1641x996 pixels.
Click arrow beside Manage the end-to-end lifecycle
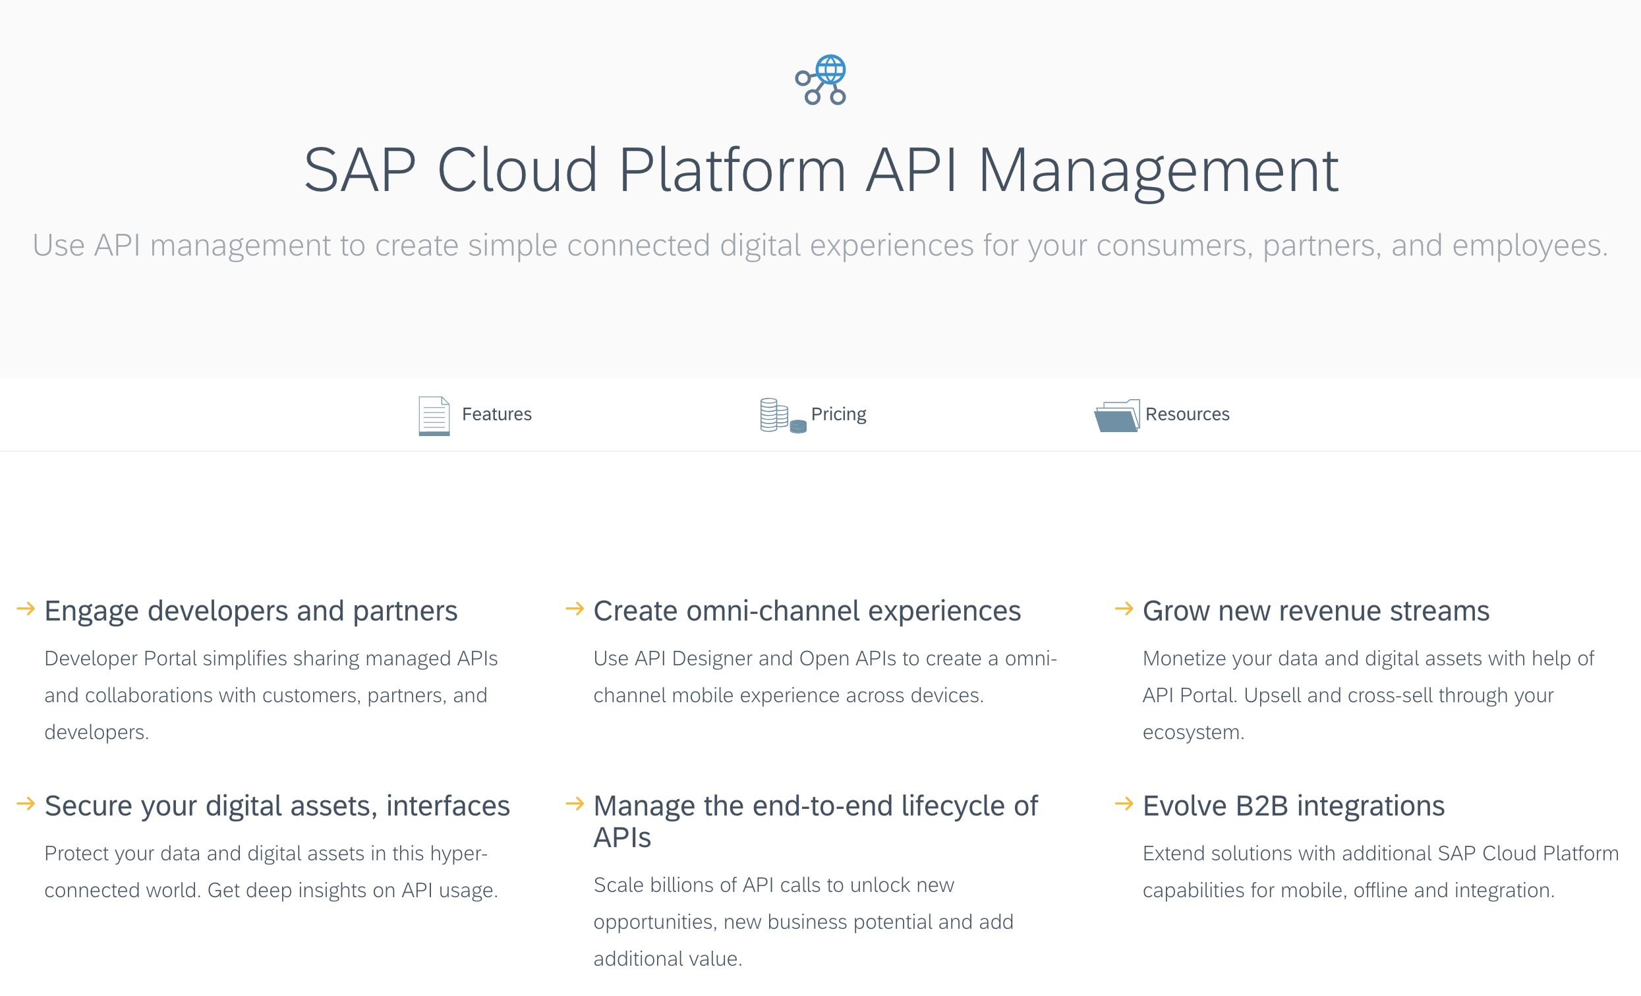[575, 804]
